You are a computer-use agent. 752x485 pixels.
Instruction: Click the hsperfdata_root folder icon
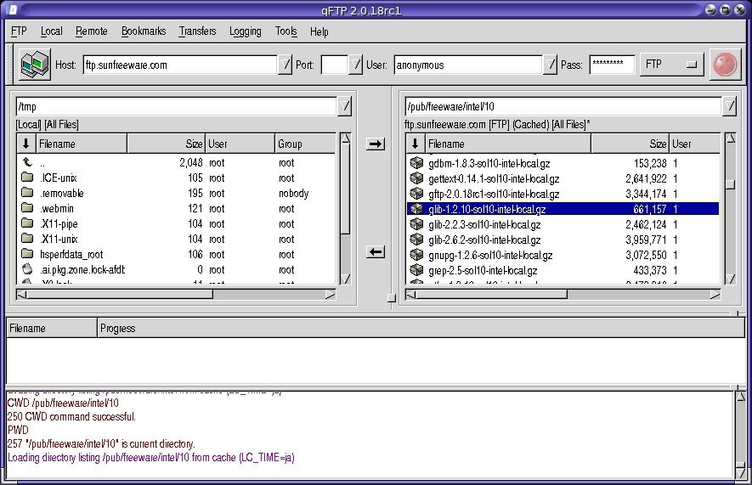(x=27, y=254)
